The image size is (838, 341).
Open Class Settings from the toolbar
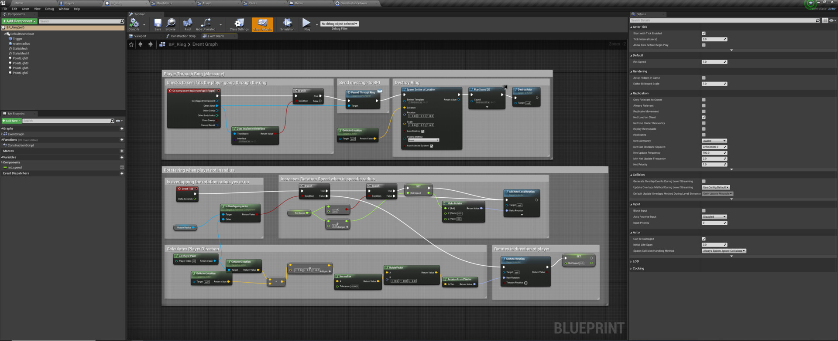[239, 24]
